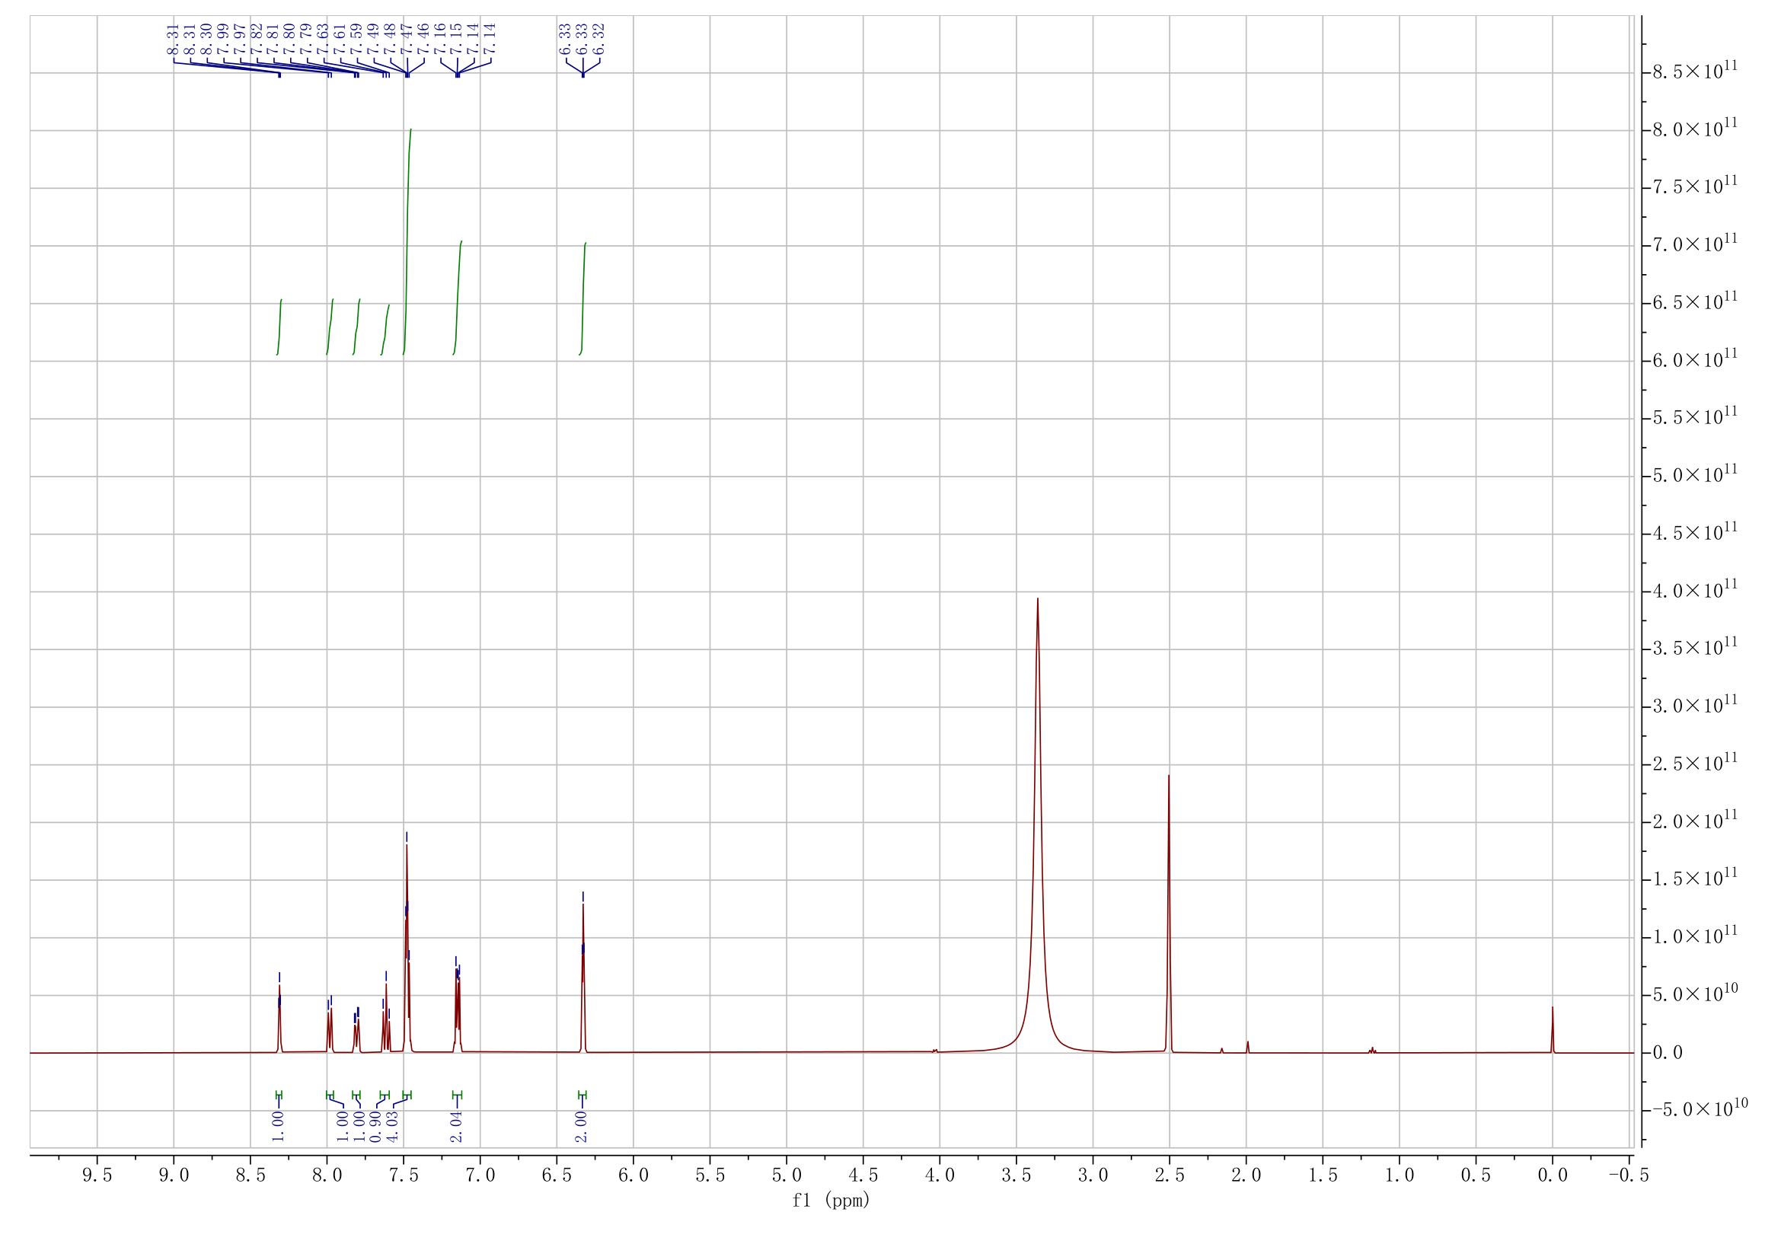Click the 6.0 tick label on the ppm axis
1781x1244 pixels.
point(633,1175)
